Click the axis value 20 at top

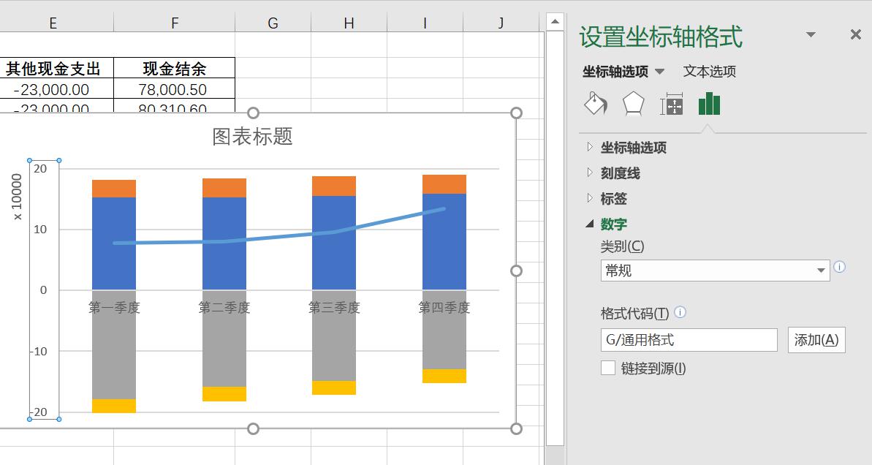(x=40, y=169)
